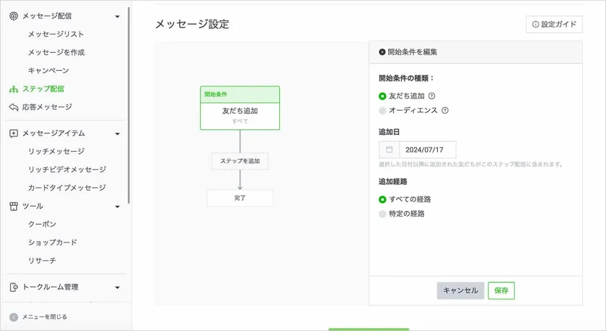606x331 pixels.
Task: Open リッチビデオメッセージ menu item
Action: point(67,170)
